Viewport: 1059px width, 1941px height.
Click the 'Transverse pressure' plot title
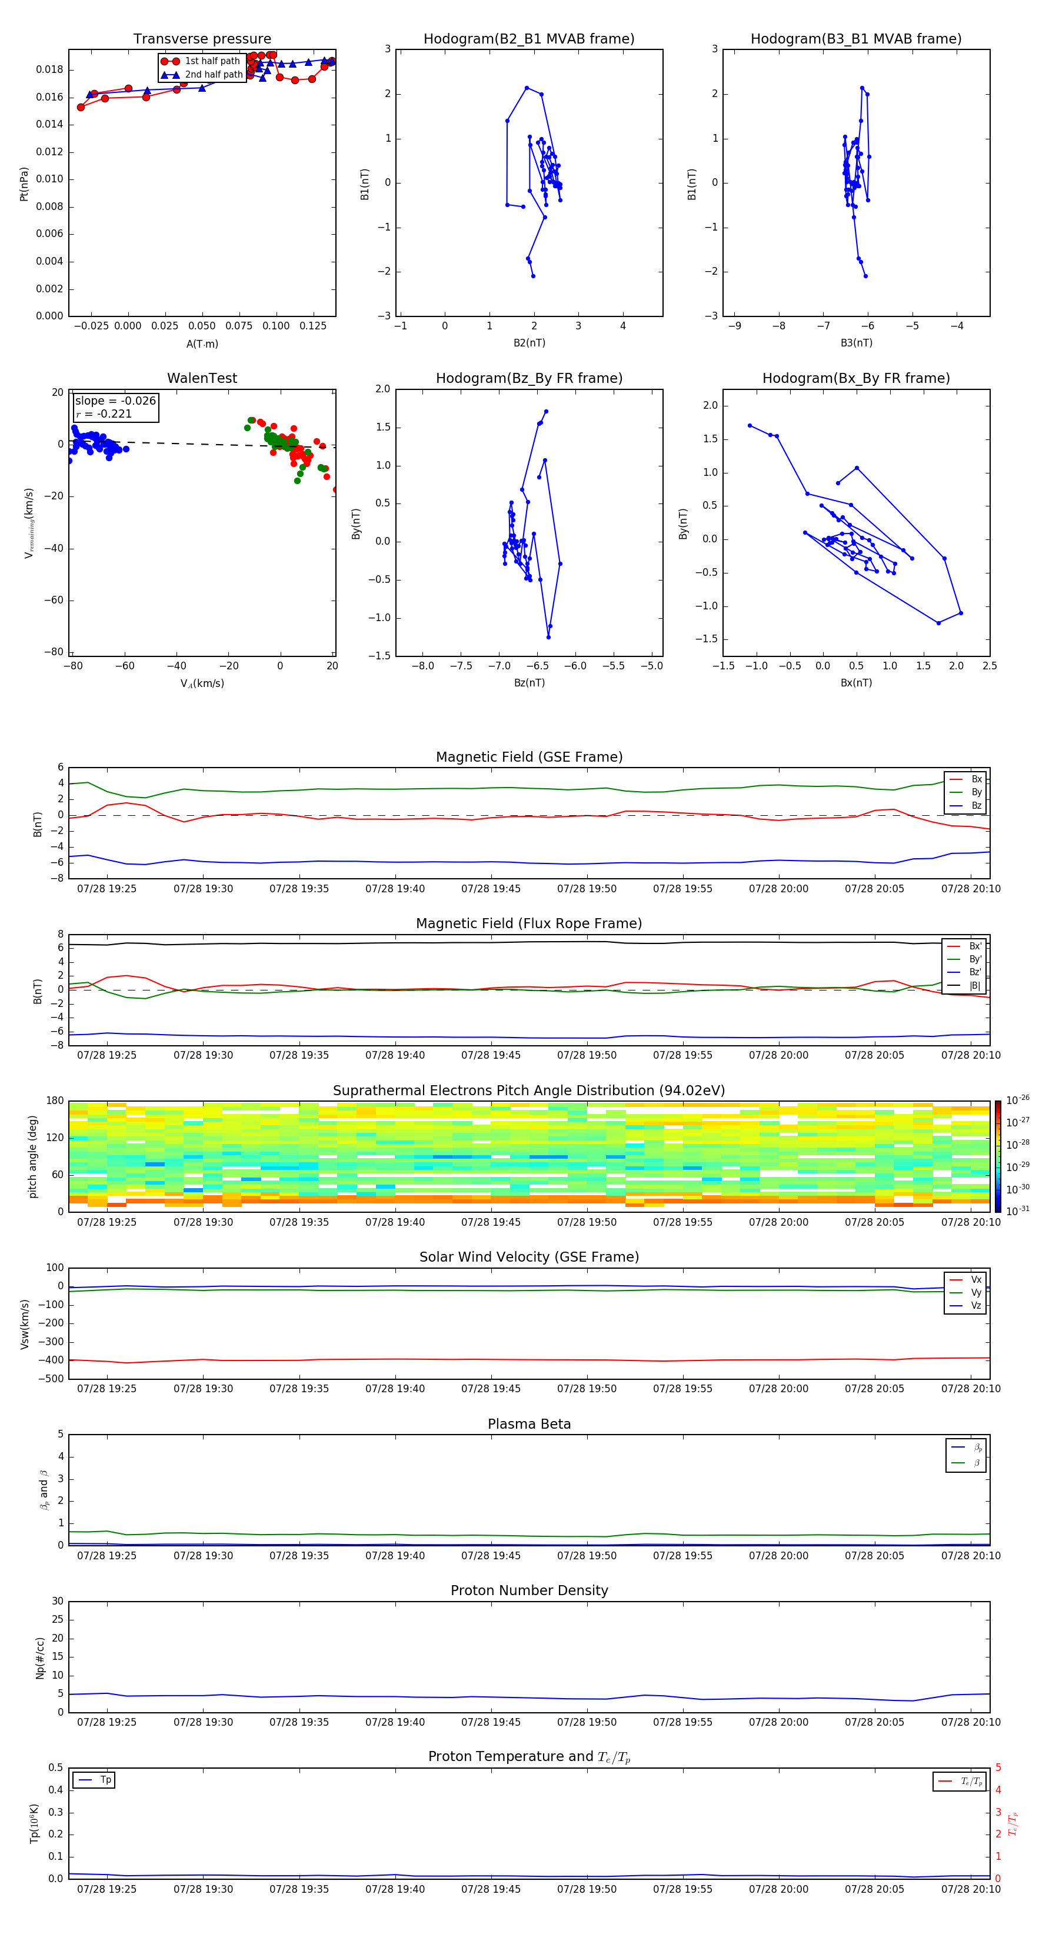tap(202, 39)
